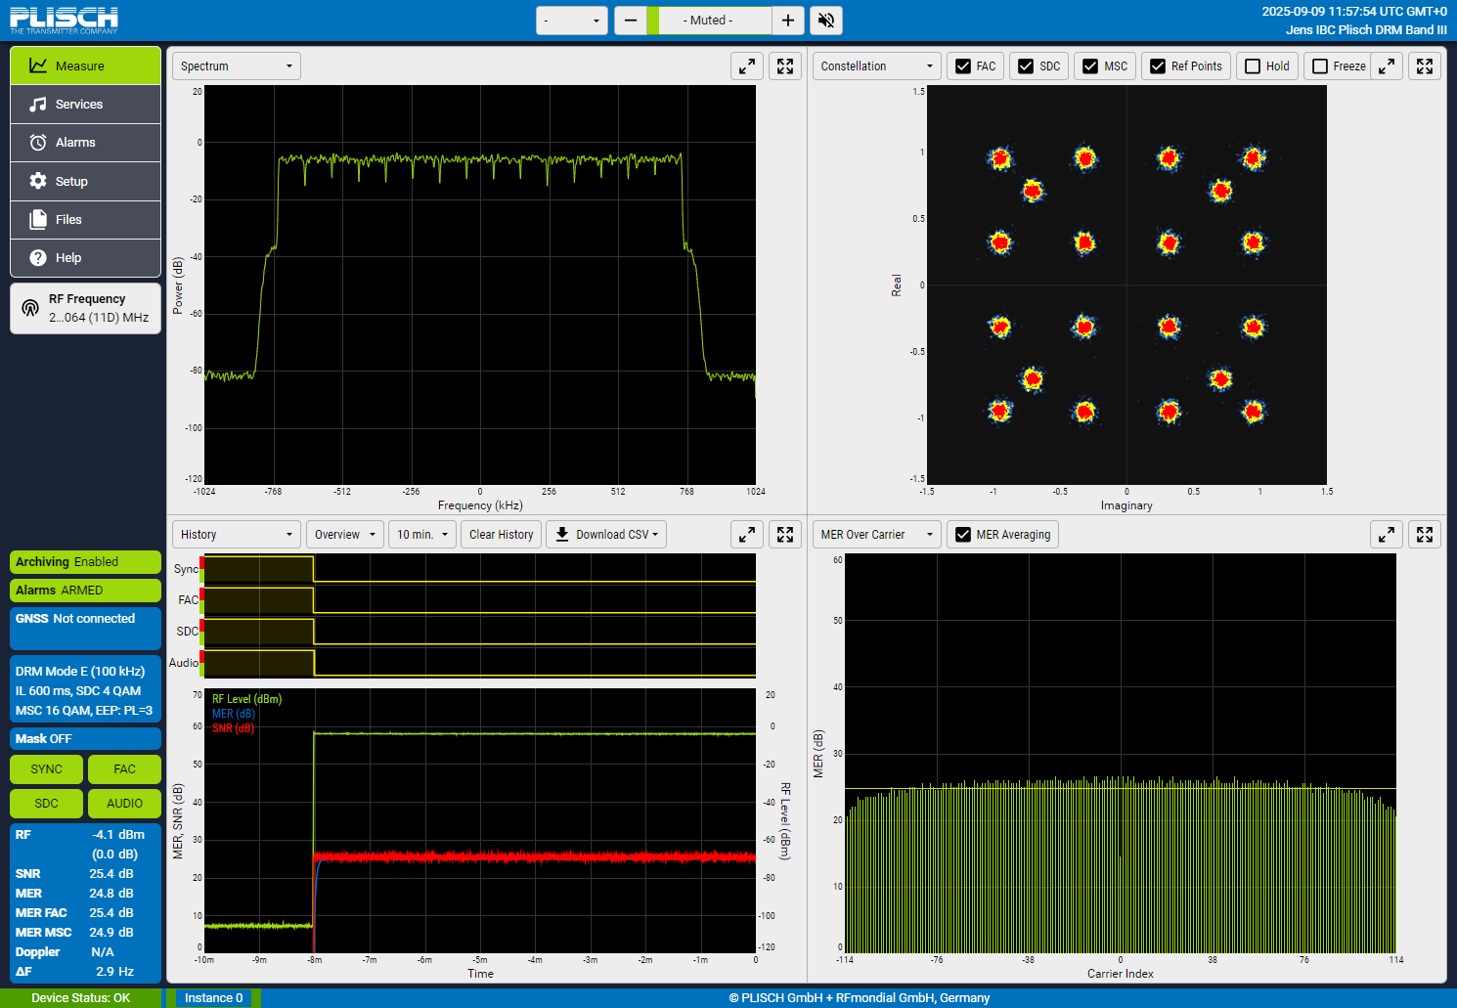1457x1008 pixels.
Task: Expand the History panel with arrows icon
Action: click(747, 535)
